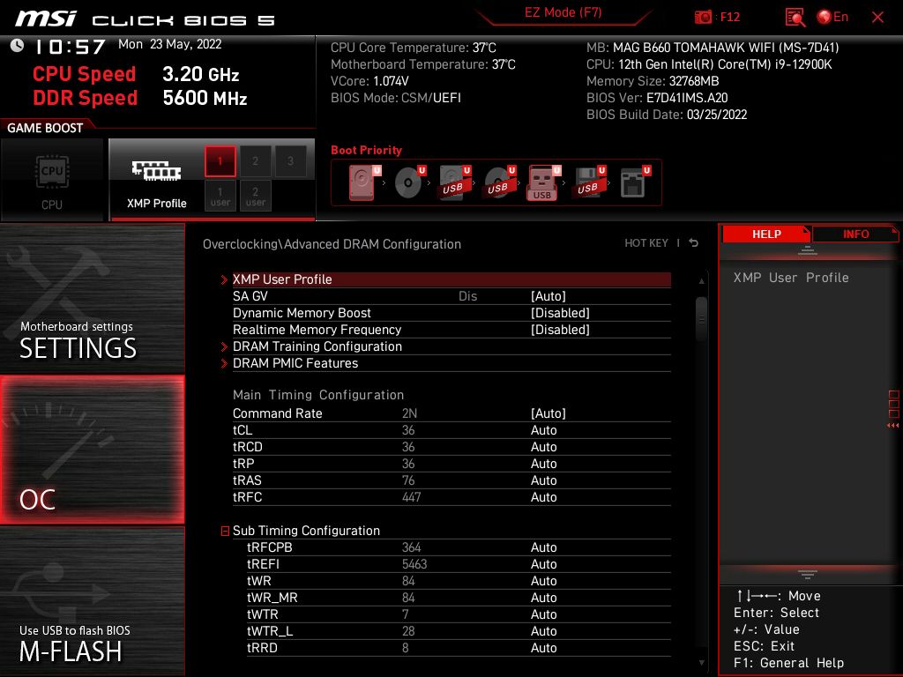
Task: Select the hard disk boot device icon
Action: tap(364, 182)
